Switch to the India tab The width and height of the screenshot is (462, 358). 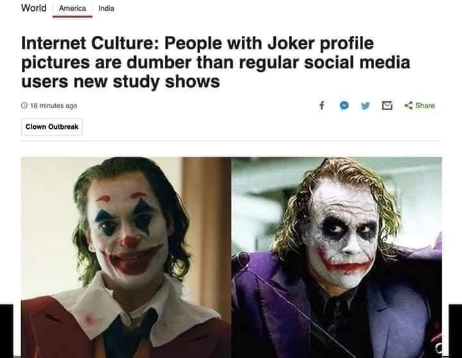point(107,9)
